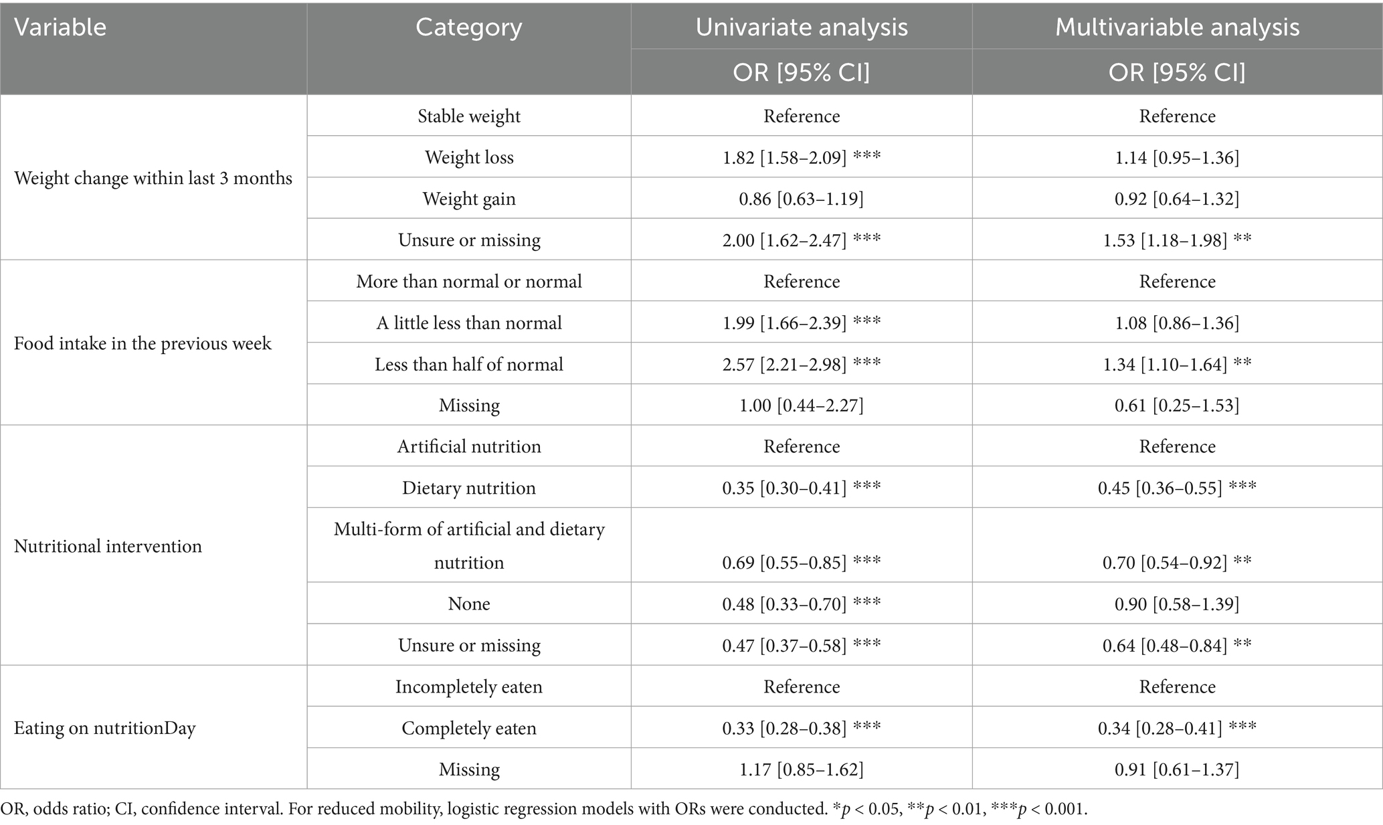Click the Artificial nutrition category cell
This screenshot has width=1383, height=825.
tap(469, 446)
